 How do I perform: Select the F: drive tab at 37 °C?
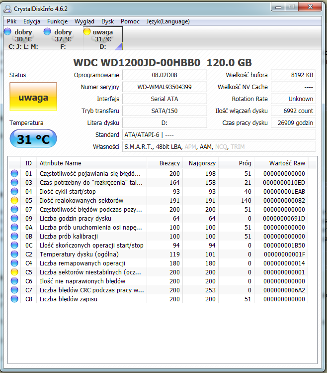(63, 38)
